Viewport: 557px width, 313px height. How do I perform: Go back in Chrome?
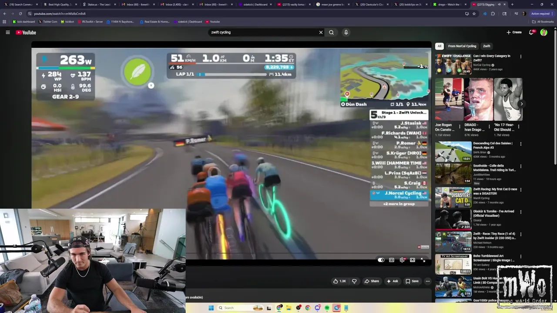pyautogui.click(x=5, y=13)
